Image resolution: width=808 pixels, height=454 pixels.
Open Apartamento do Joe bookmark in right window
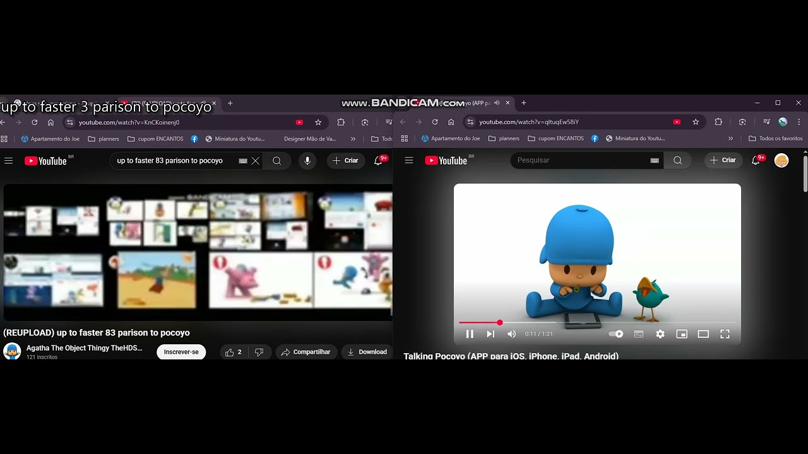(450, 138)
